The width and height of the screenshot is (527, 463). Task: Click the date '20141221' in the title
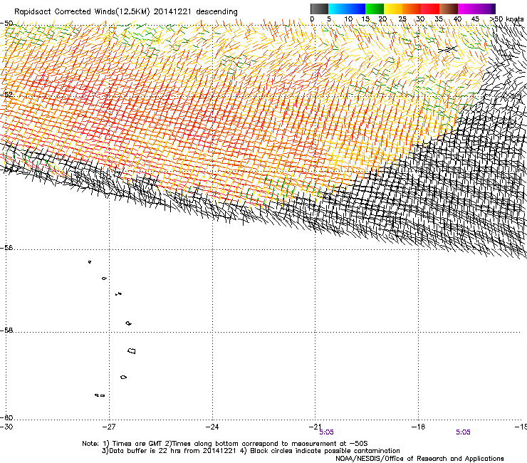point(172,12)
